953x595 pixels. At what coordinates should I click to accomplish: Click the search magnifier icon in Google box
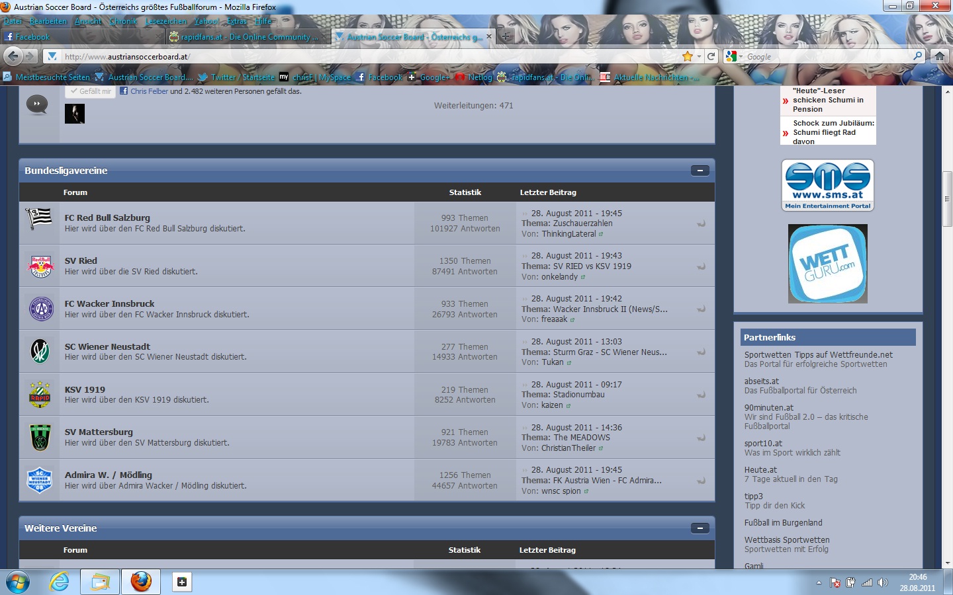[x=917, y=56]
